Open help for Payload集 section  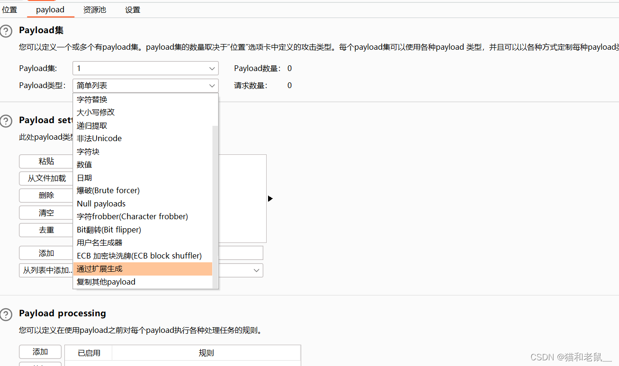tap(6, 31)
